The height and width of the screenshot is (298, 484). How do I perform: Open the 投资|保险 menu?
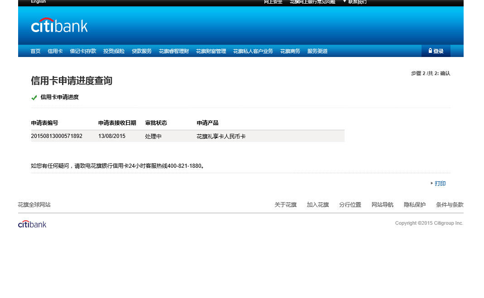[114, 51]
